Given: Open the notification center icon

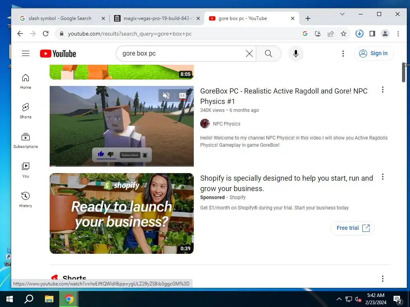Looking at the screenshot, I should pyautogui.click(x=398, y=299).
